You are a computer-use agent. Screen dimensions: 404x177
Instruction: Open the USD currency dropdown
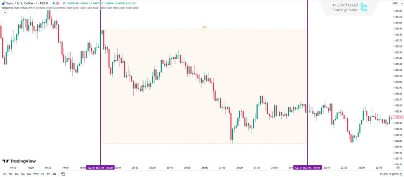pyautogui.click(x=396, y=3)
